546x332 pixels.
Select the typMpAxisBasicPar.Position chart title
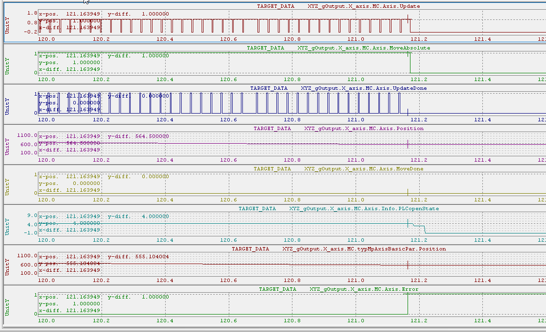pyautogui.click(x=339, y=249)
